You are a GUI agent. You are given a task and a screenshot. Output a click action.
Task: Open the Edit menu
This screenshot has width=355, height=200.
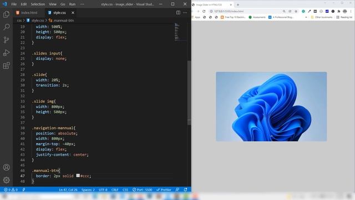click(23, 4)
